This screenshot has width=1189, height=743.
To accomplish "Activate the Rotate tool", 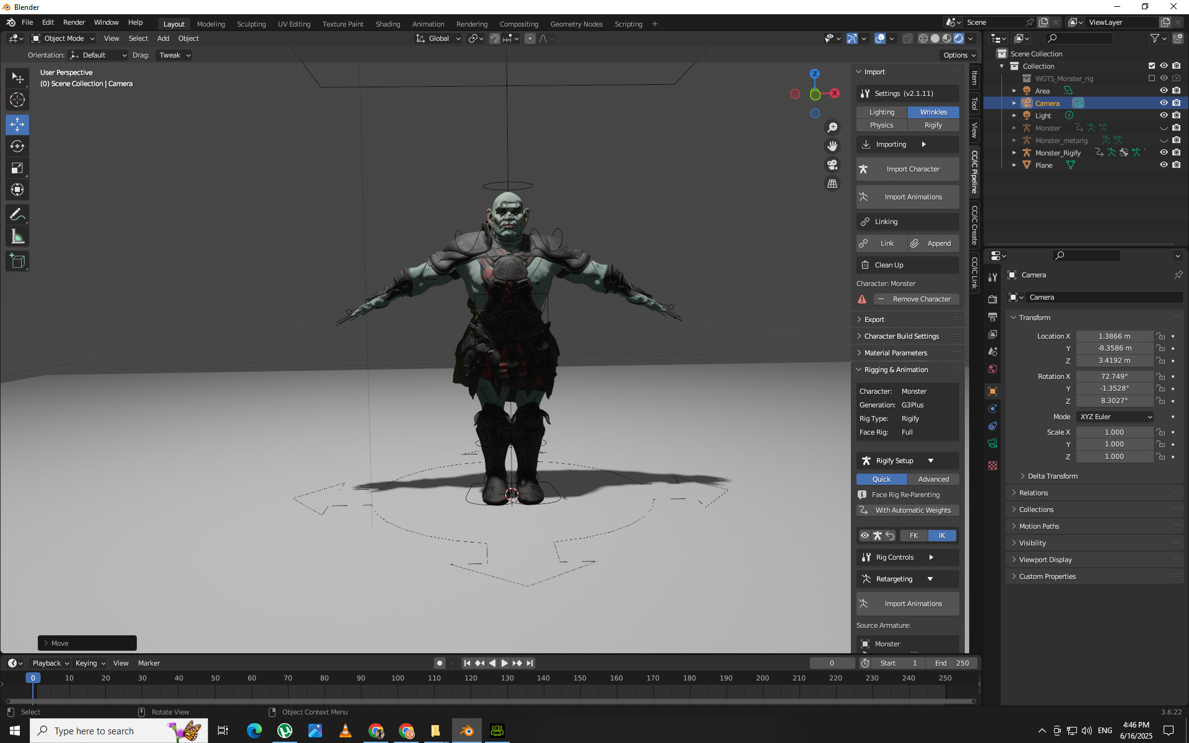I will coord(17,146).
